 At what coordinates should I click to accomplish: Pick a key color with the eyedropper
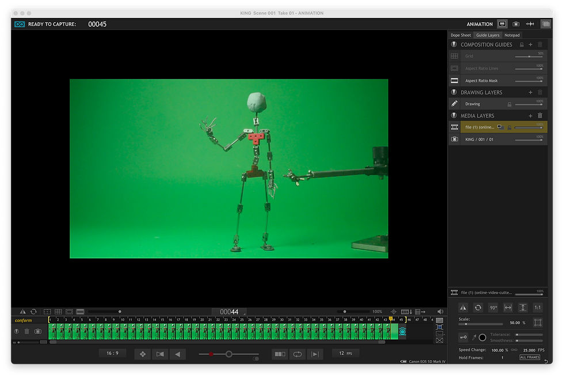pyautogui.click(x=474, y=337)
